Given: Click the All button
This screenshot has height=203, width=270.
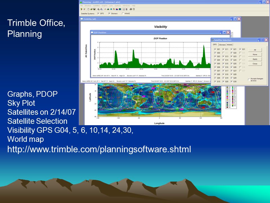Looking at the screenshot, I should [255, 50].
